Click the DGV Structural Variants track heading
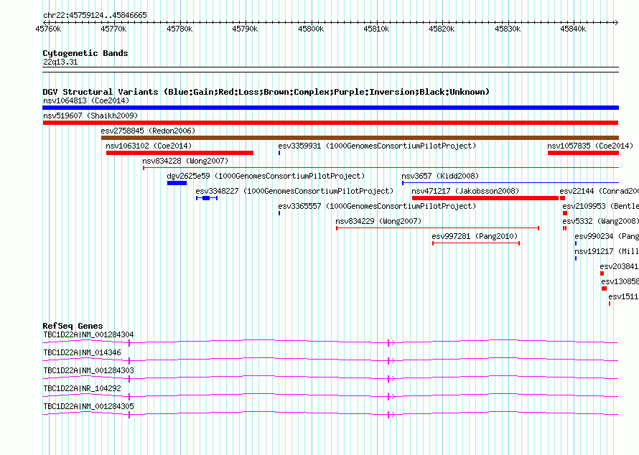This screenshot has width=639, height=455. (266, 92)
